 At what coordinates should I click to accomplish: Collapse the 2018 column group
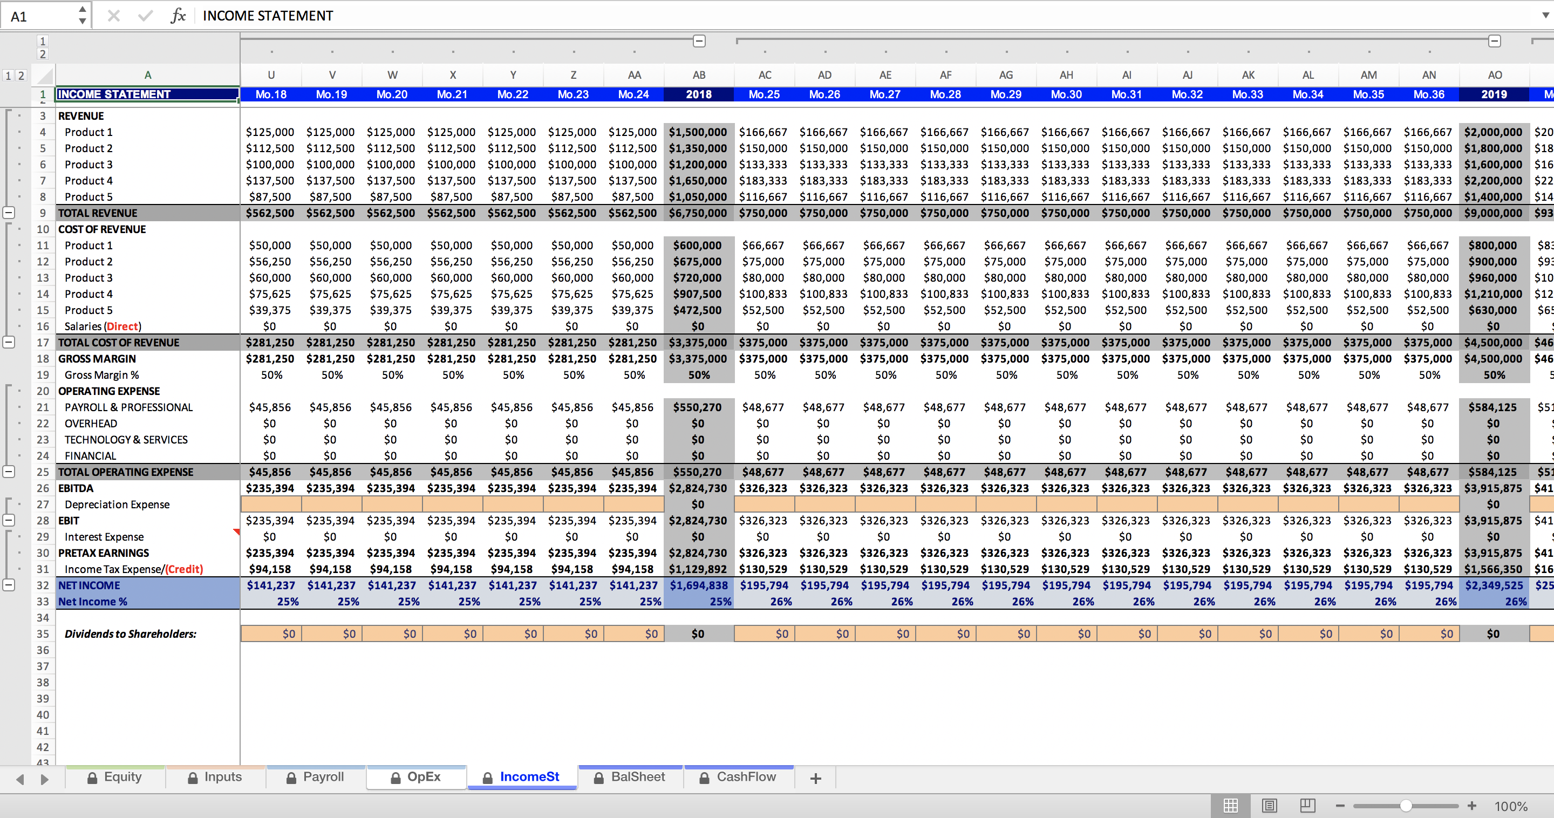[699, 41]
